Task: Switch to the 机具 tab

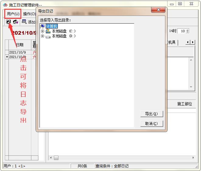Action: coord(172,42)
